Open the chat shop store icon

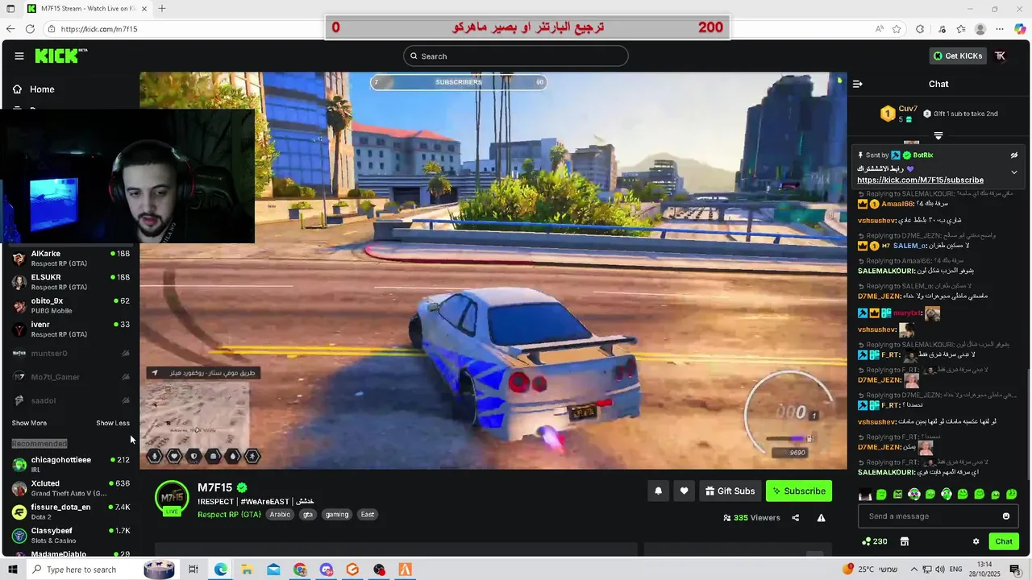[x=905, y=541]
